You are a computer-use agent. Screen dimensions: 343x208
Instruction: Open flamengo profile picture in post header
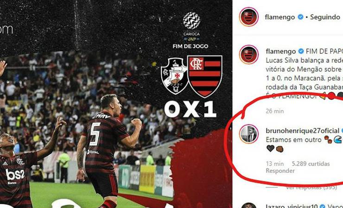tap(249, 17)
